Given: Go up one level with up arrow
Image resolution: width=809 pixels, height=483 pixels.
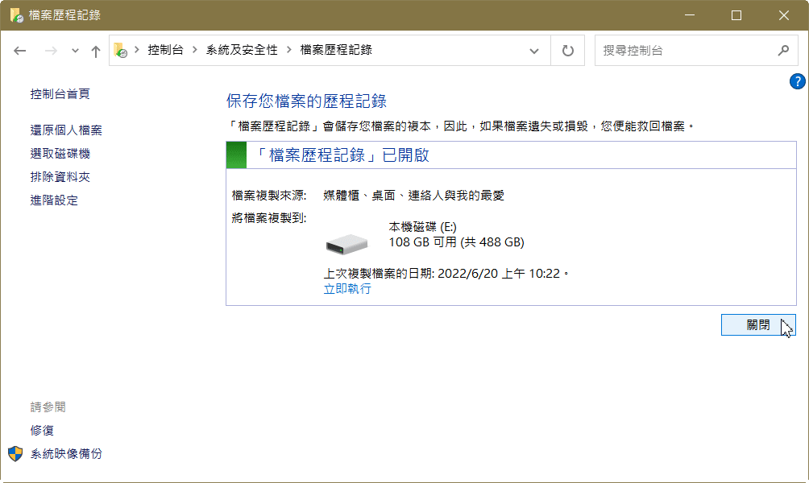Looking at the screenshot, I should click(95, 51).
